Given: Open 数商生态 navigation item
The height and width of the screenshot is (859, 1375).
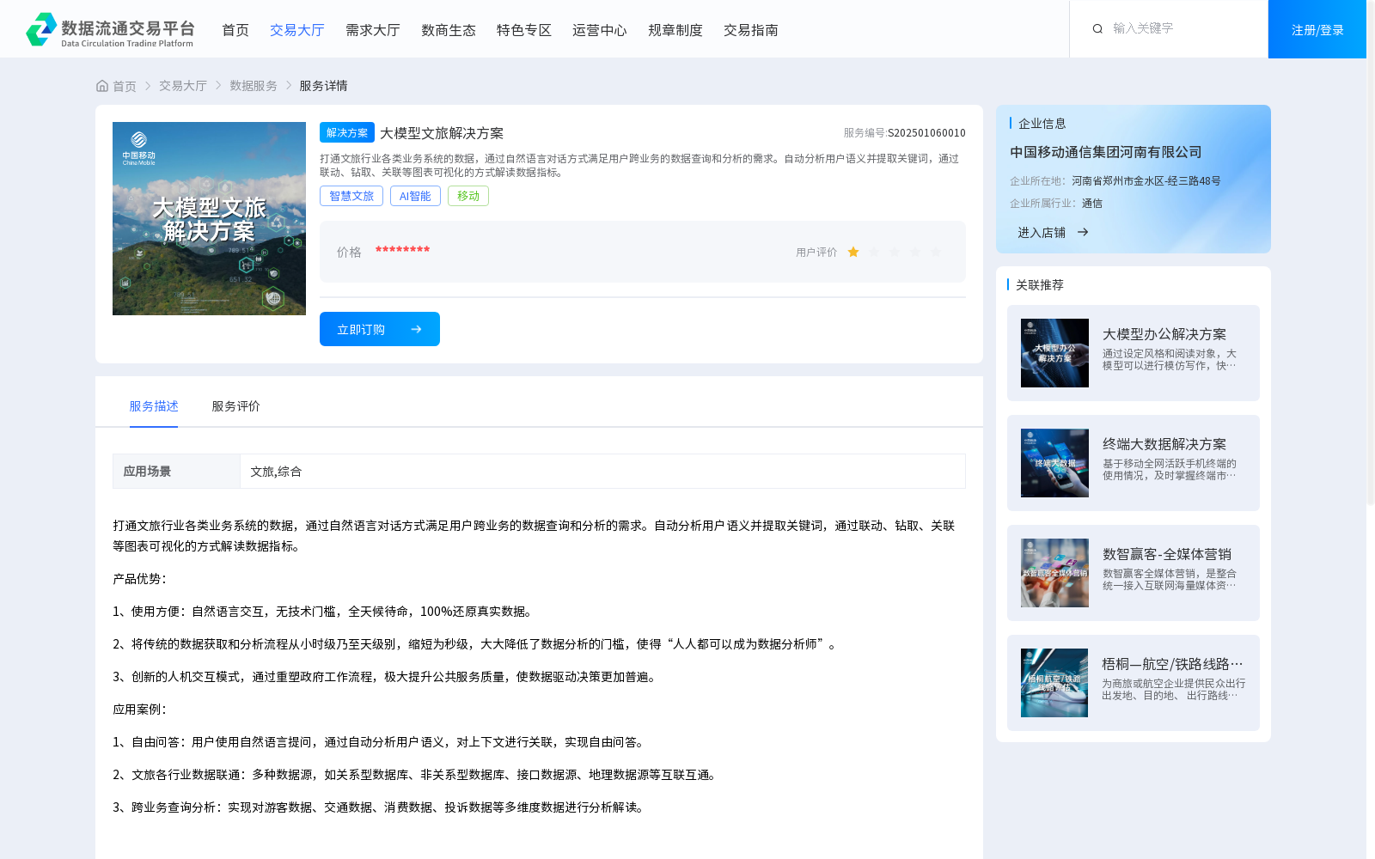Looking at the screenshot, I should point(449,30).
